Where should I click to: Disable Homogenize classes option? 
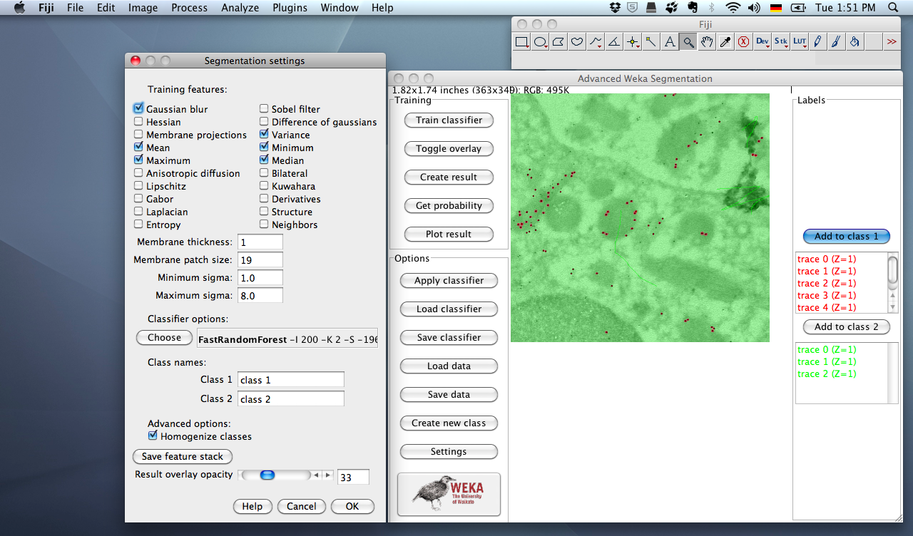(x=153, y=435)
